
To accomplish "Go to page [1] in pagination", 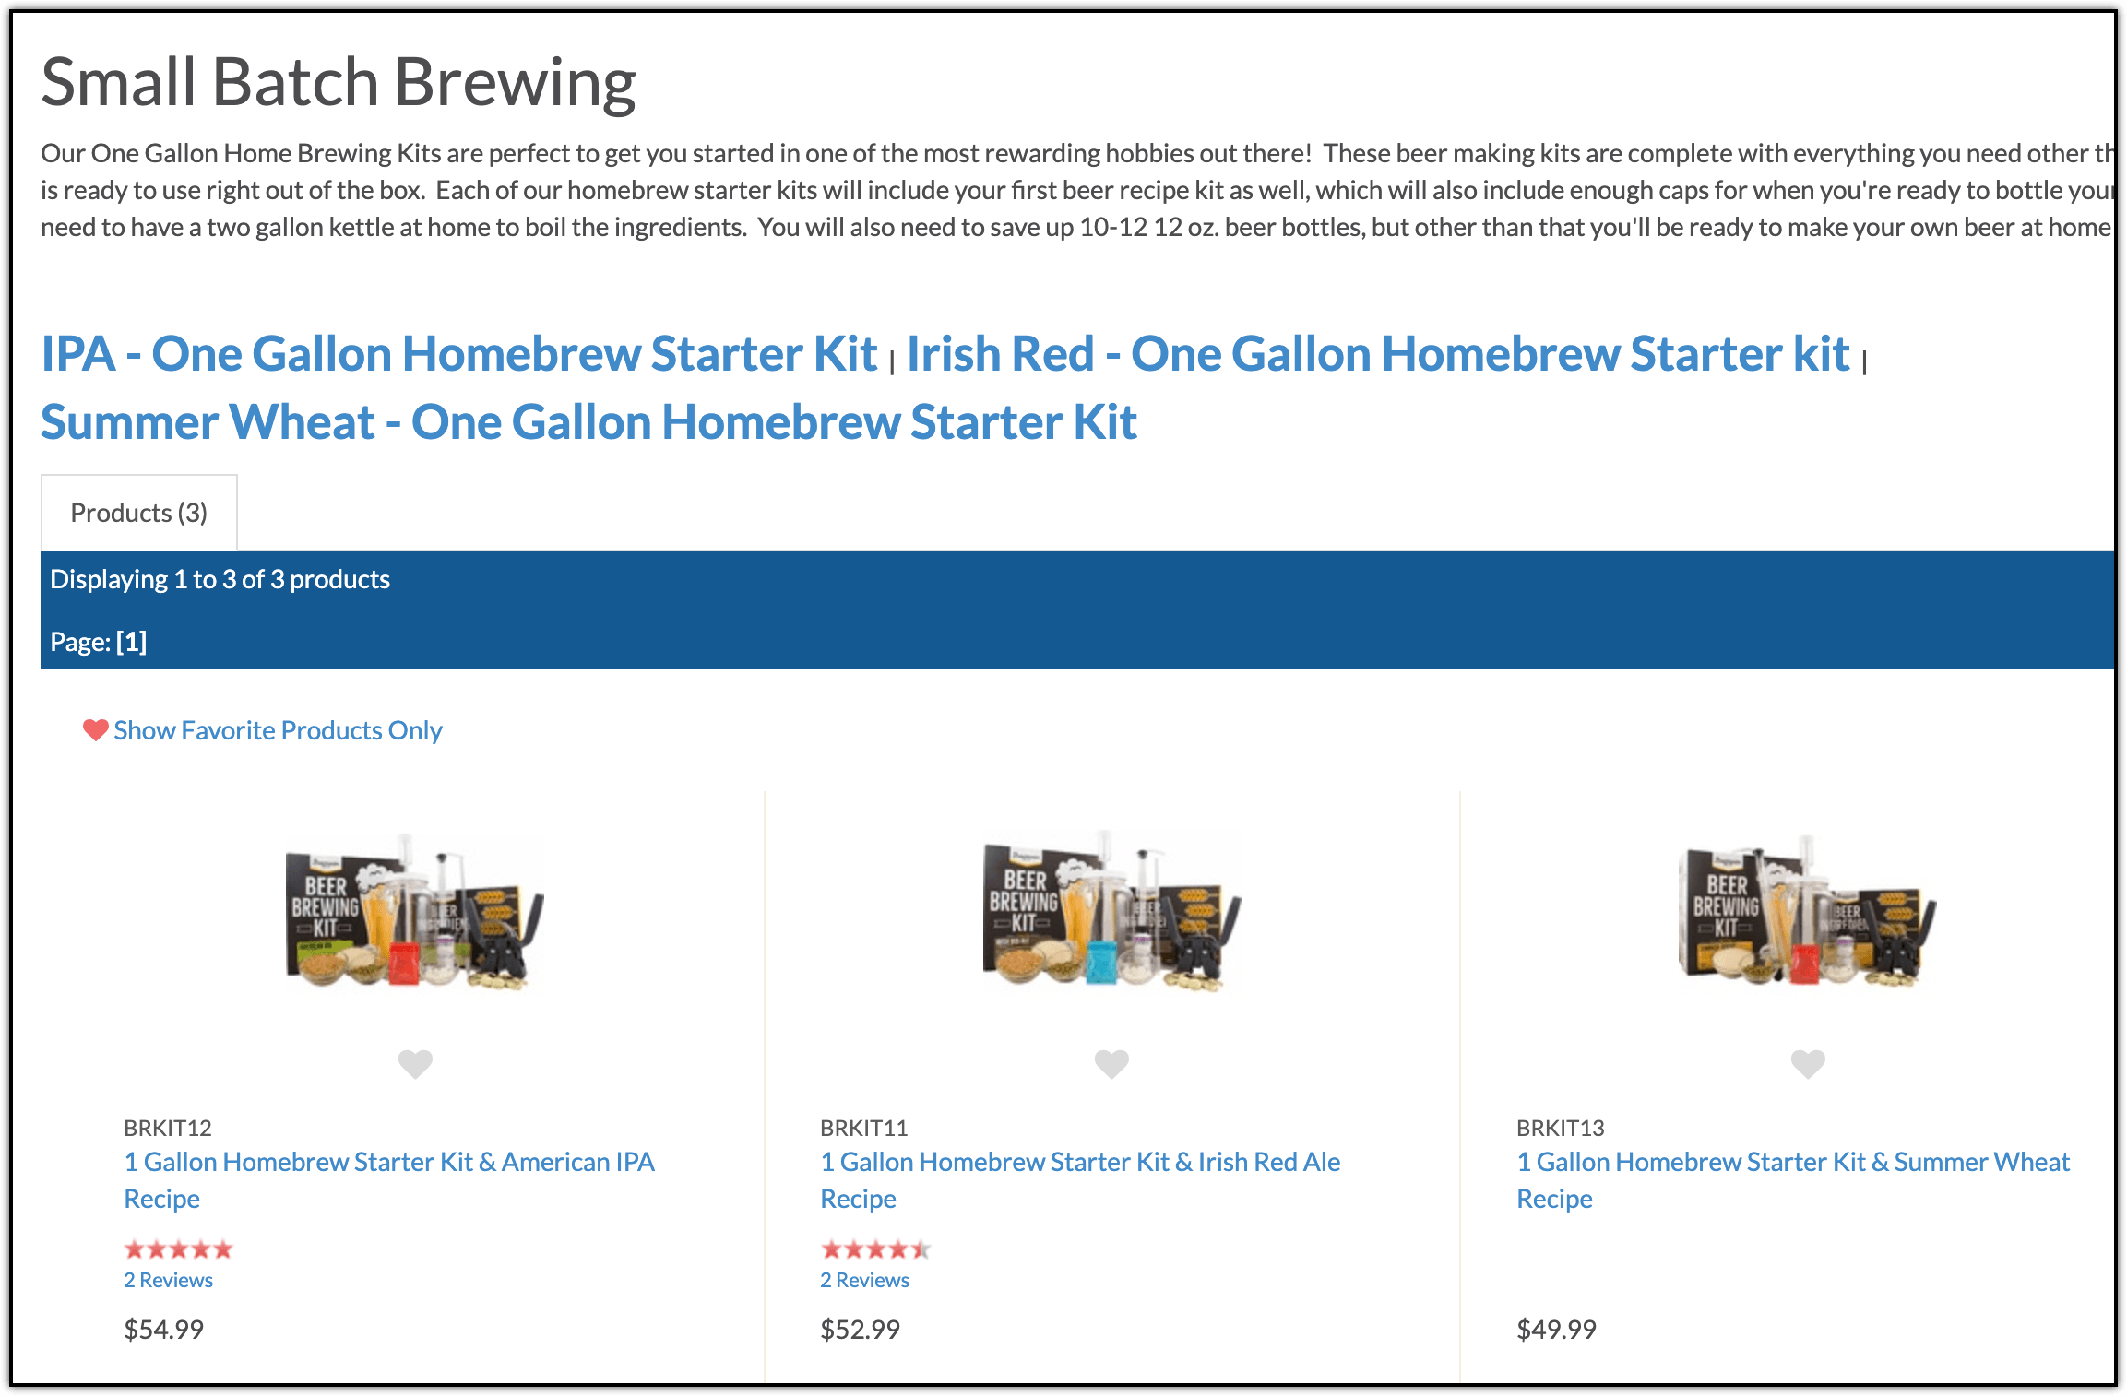I will [131, 642].
